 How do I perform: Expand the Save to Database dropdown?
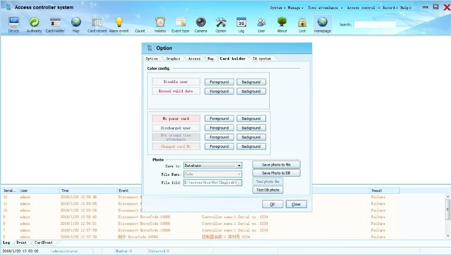click(239, 166)
